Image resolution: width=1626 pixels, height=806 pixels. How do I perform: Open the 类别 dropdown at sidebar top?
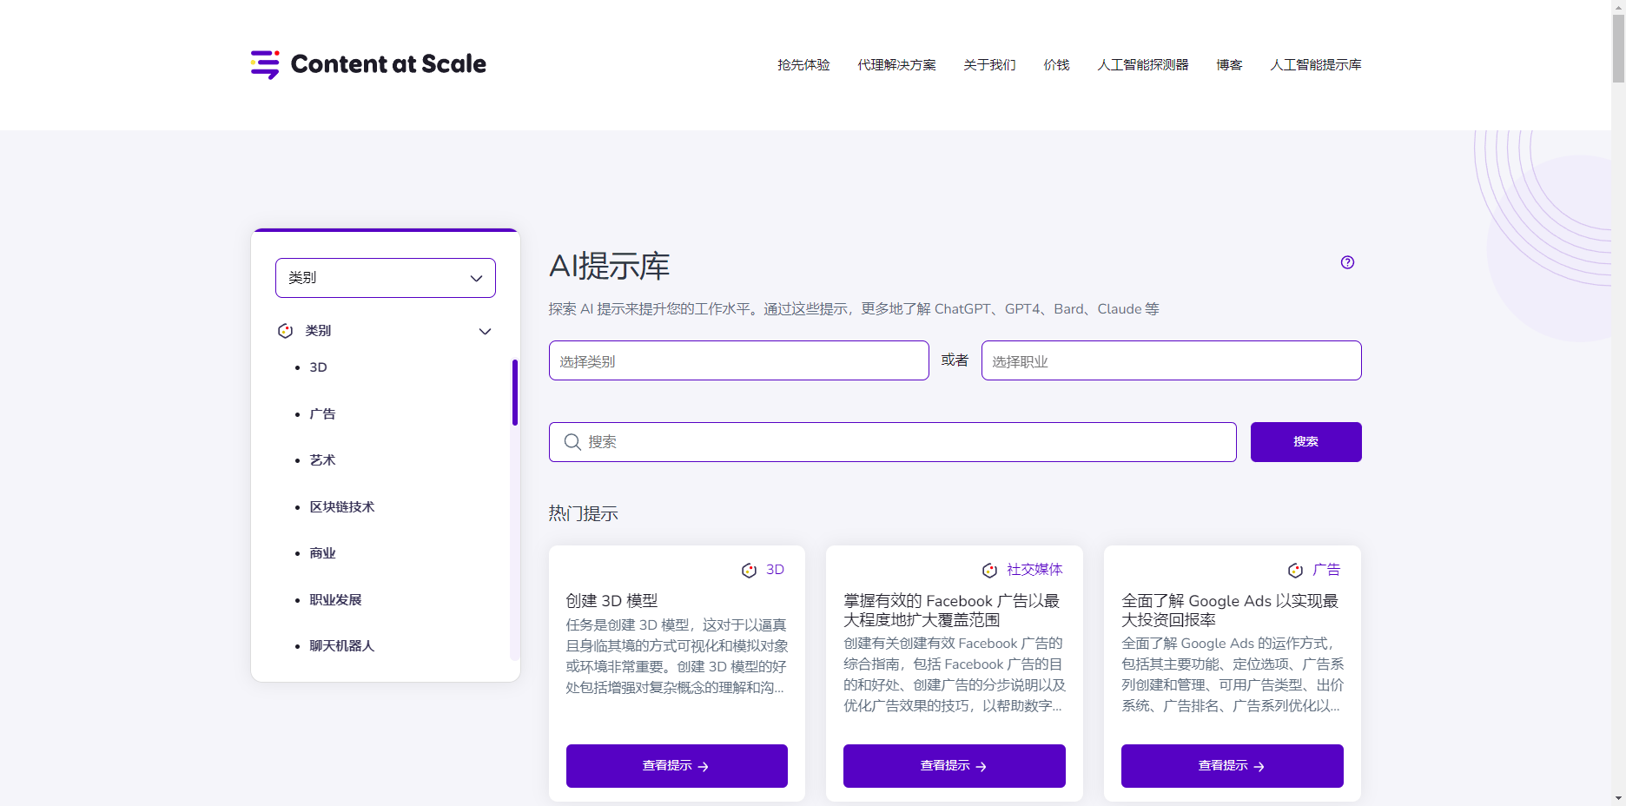[385, 278]
